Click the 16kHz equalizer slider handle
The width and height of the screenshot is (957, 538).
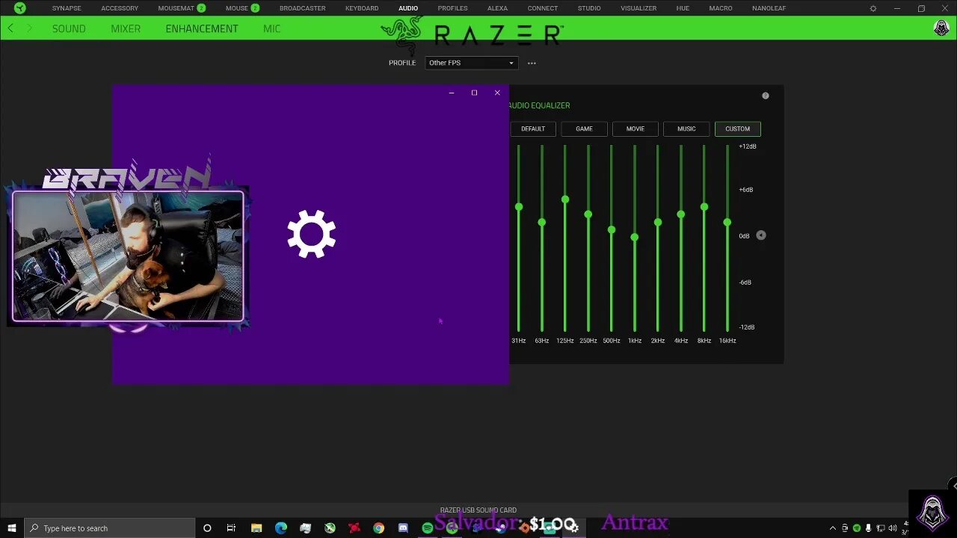click(x=727, y=222)
